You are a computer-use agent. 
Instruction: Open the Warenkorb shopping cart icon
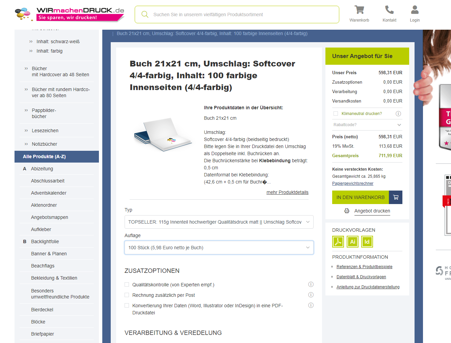pyautogui.click(x=359, y=10)
